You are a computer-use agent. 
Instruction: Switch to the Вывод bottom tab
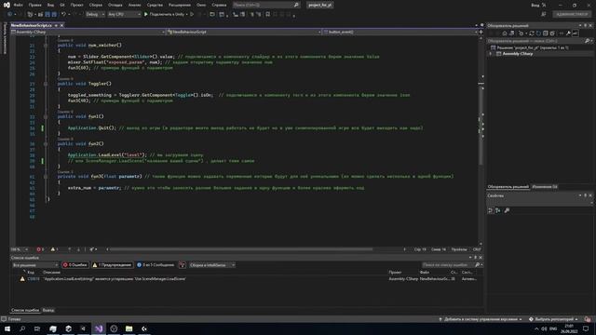click(x=48, y=310)
